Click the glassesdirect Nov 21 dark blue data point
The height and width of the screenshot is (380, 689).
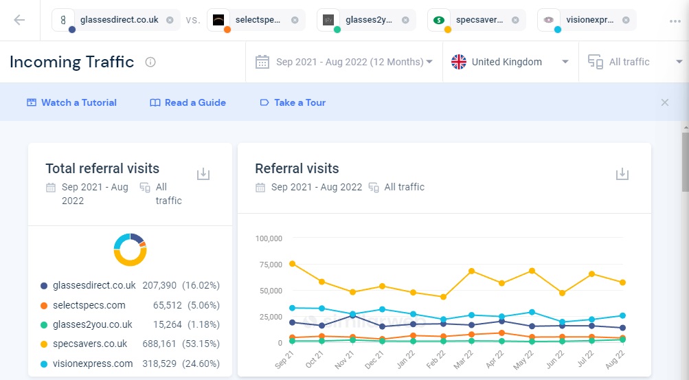coord(352,316)
